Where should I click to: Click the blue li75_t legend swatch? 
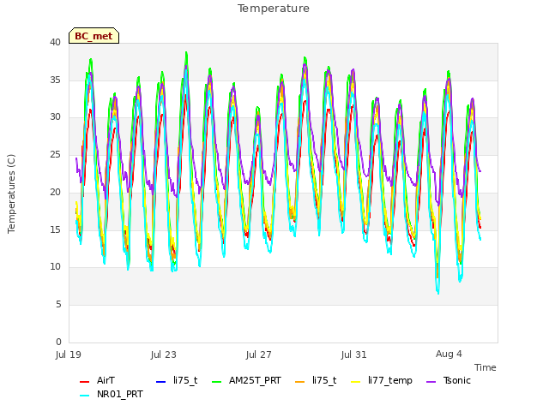[x=160, y=381]
